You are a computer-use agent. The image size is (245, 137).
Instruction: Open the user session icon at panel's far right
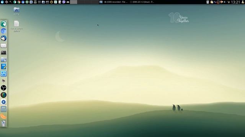coord(243,2)
